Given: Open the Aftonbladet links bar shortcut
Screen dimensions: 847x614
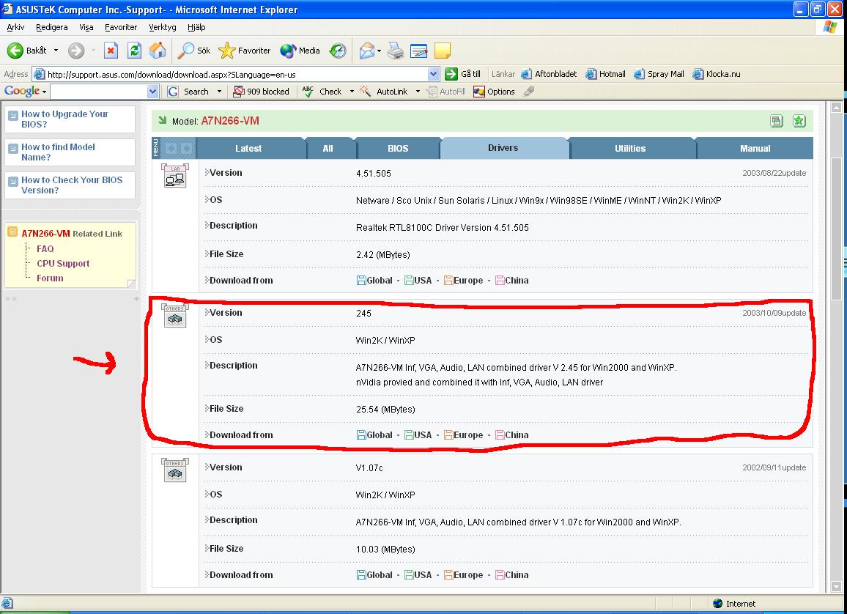Looking at the screenshot, I should point(550,74).
